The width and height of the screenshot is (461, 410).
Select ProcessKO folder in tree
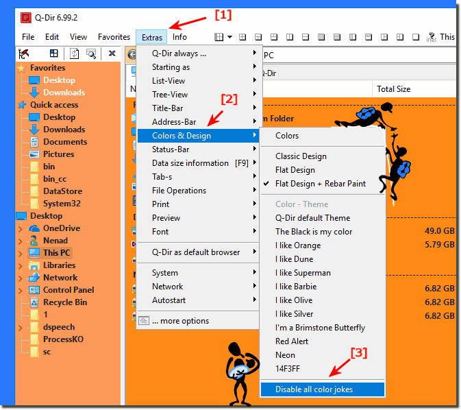point(63,339)
